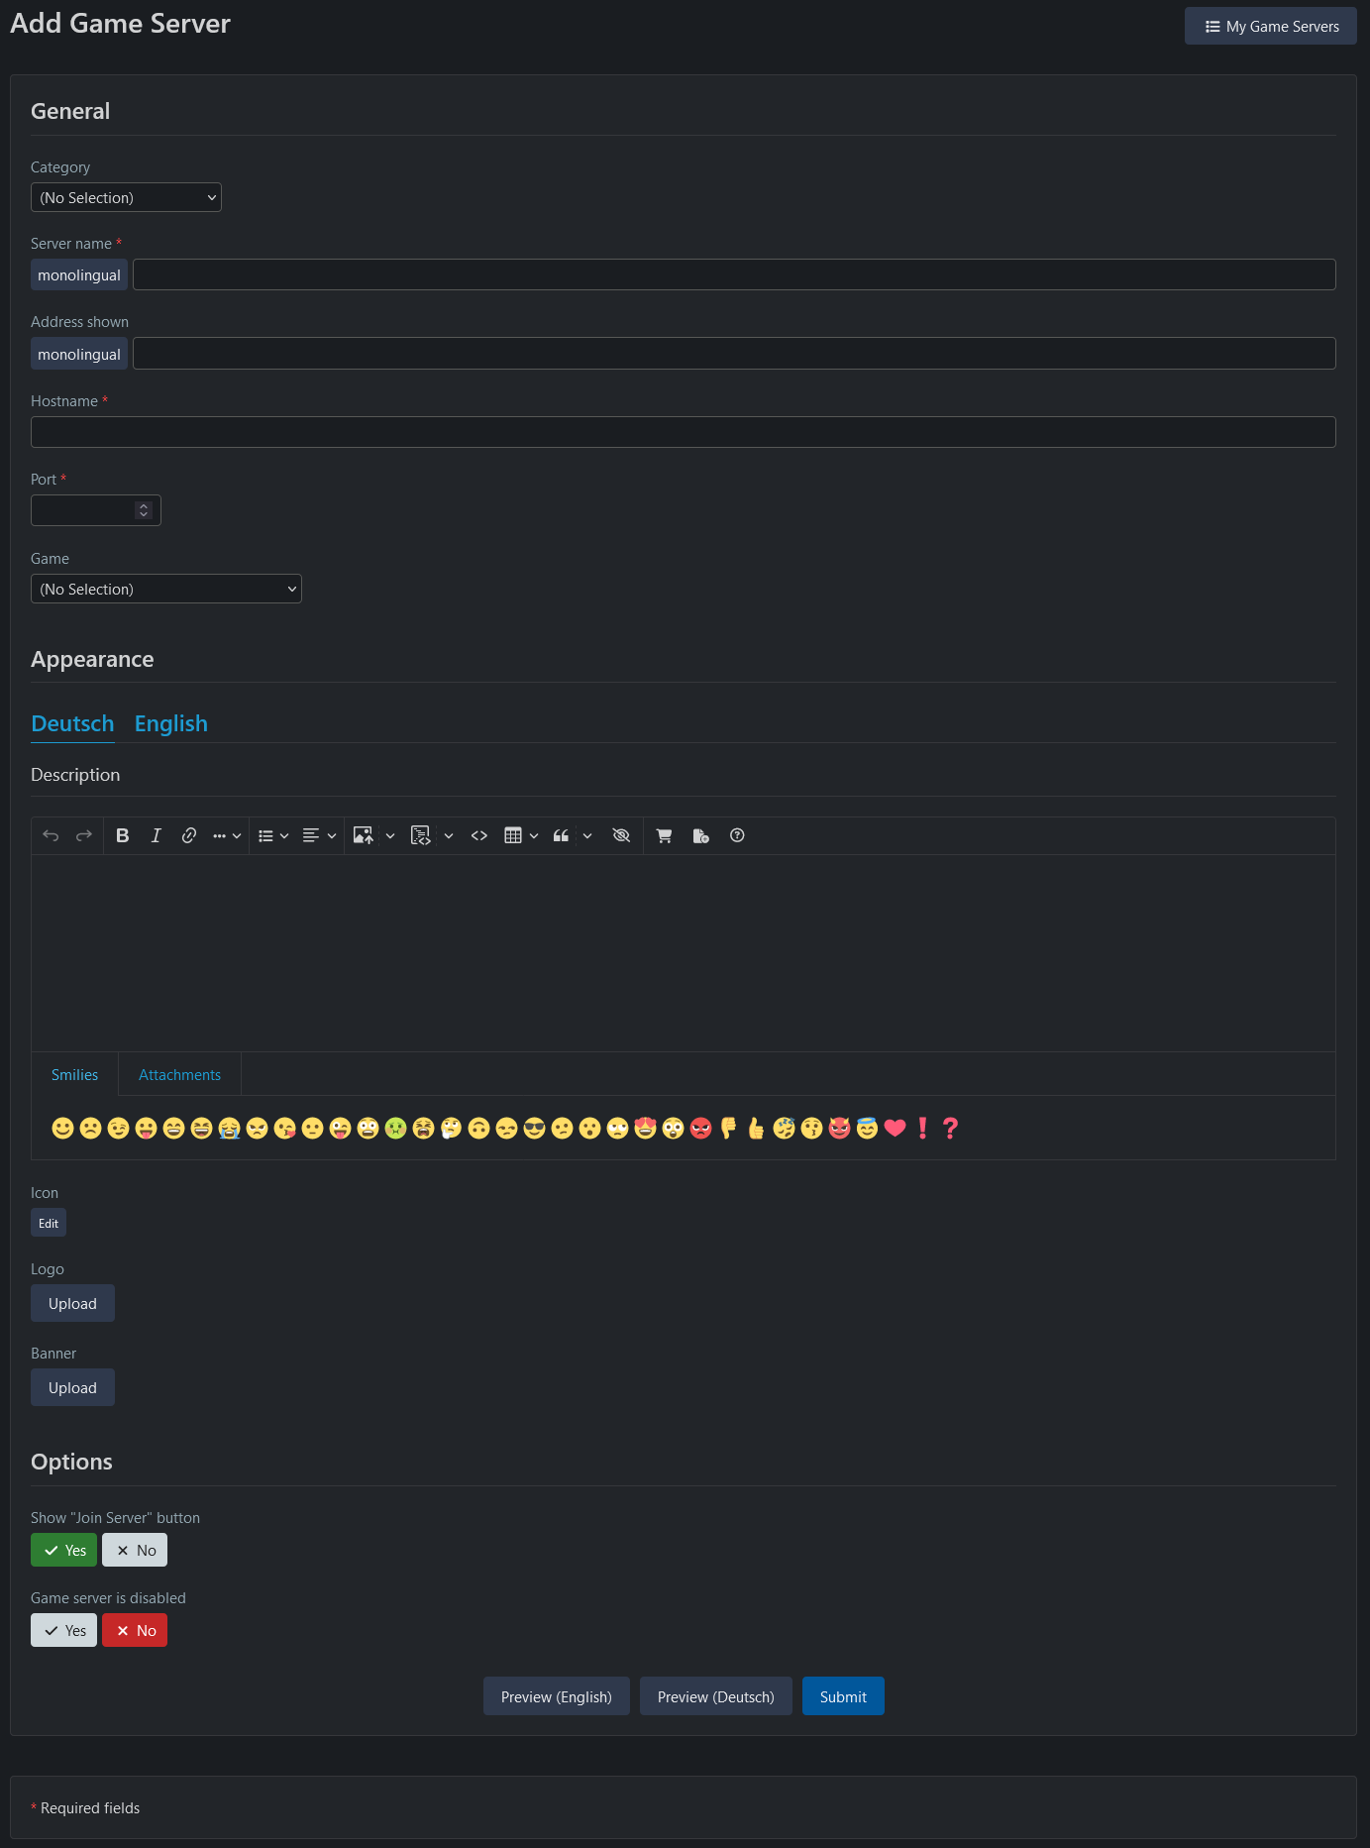Open the Game selection dropdown
This screenshot has height=1848, width=1370.
pos(166,589)
